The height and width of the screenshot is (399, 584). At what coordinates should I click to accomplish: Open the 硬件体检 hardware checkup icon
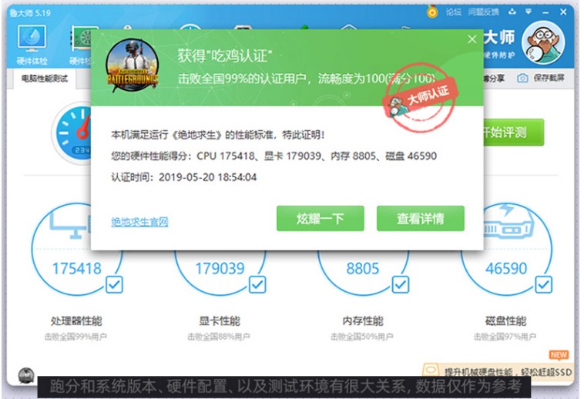point(32,44)
